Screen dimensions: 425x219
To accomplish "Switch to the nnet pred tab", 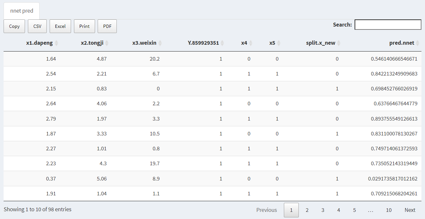I will point(22,11).
